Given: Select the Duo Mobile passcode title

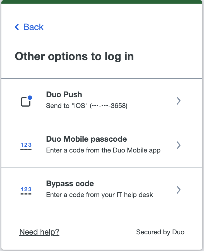Looking at the screenshot, I should 86,139.
